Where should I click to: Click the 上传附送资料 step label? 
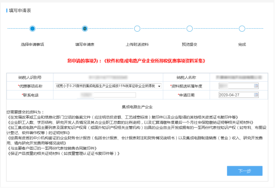[x=137, y=45]
